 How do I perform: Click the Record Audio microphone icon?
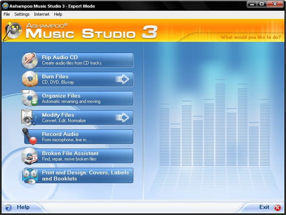click(30, 136)
